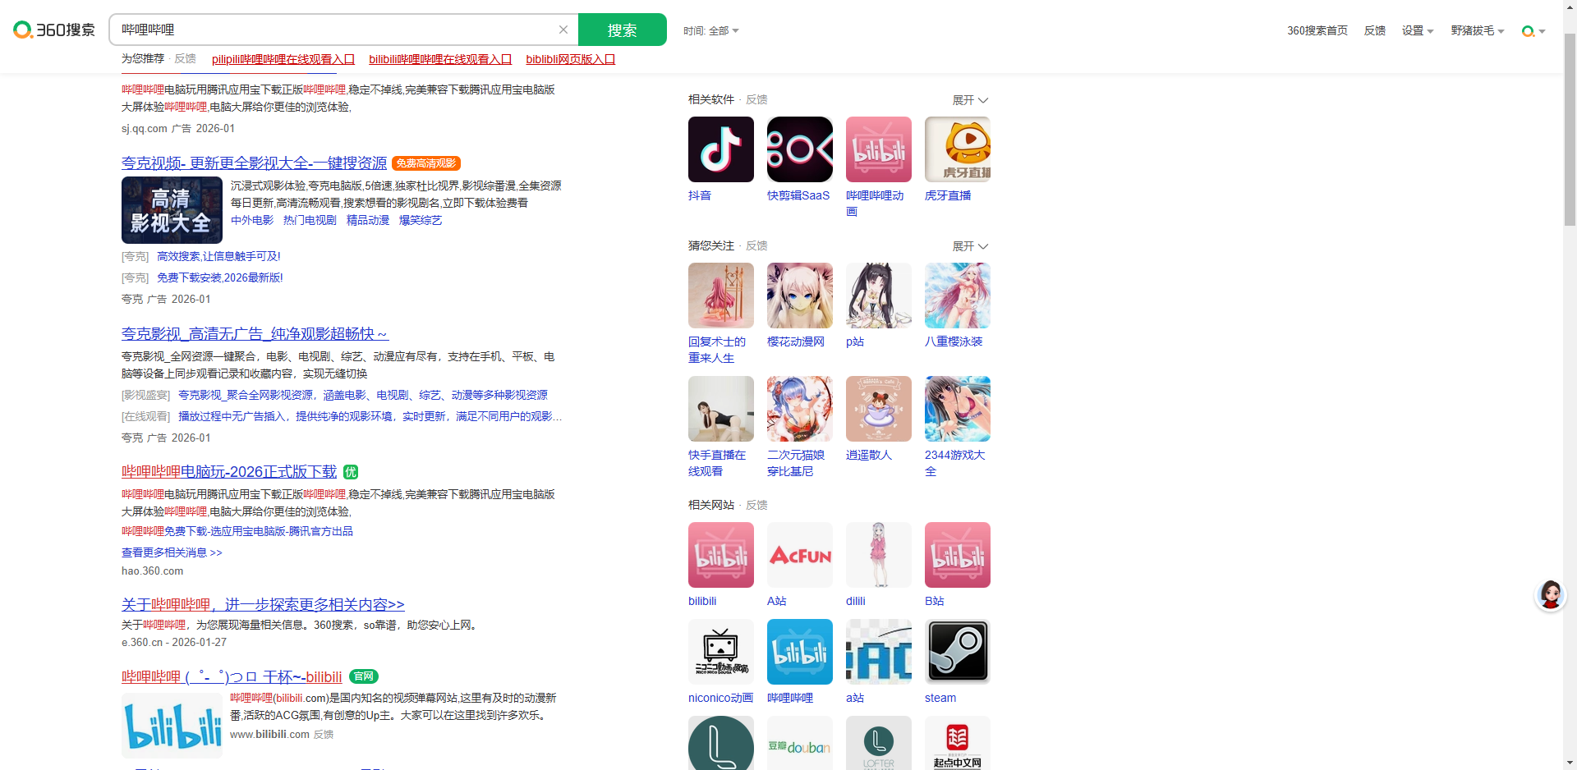Open the 时间 filter dropdown
The width and height of the screenshot is (1577, 770).
pyautogui.click(x=711, y=30)
